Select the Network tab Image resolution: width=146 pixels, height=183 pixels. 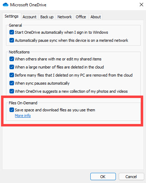(x=64, y=17)
